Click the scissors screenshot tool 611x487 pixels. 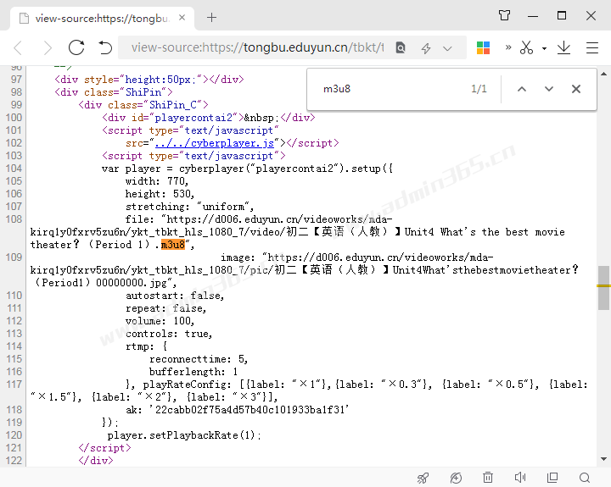(x=526, y=47)
